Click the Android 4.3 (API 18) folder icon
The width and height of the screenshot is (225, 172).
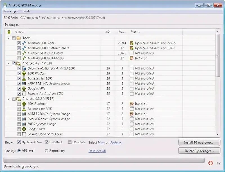click(19, 63)
